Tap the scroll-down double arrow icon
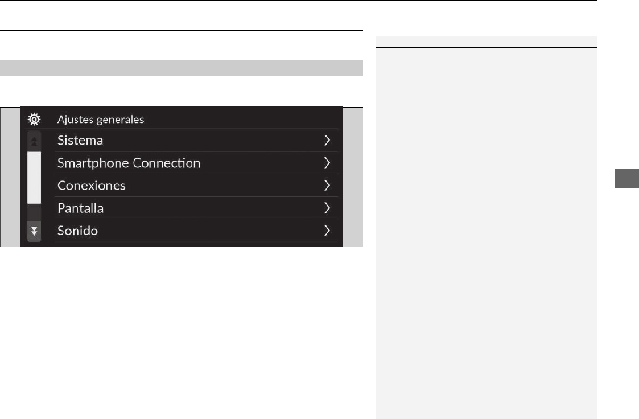The image size is (639, 419). [x=34, y=231]
